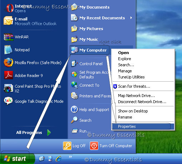The image size is (182, 164).
Task: Click the Microsoft Office Outlook icon
Action: tap(8, 21)
